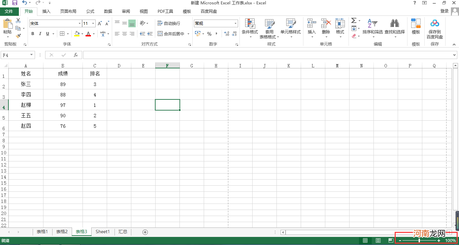Open the font color dropdown arrow
Screen dimensions: 459x245
[x=94, y=34]
